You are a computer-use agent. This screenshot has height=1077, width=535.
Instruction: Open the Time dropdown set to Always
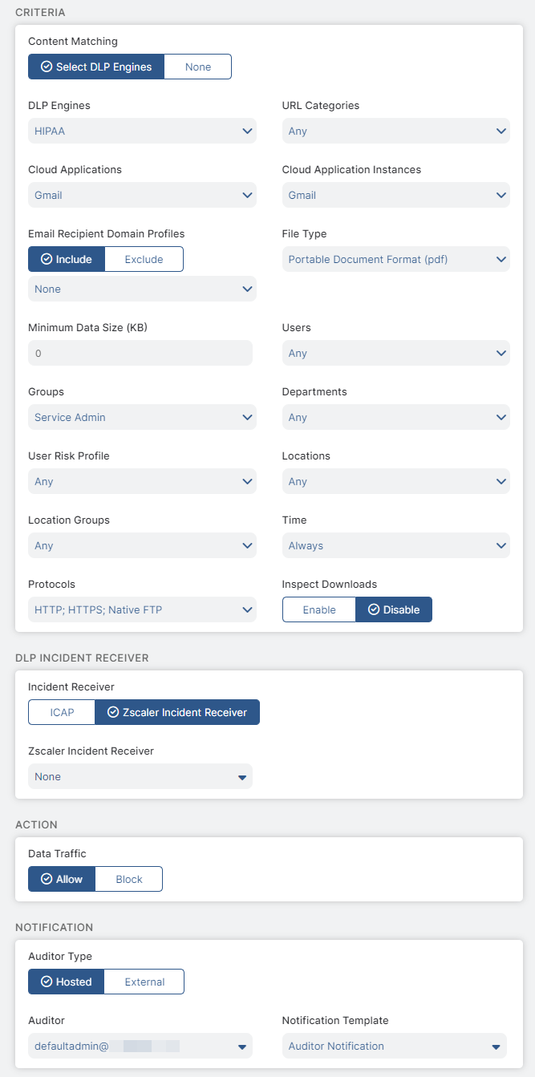tap(395, 545)
